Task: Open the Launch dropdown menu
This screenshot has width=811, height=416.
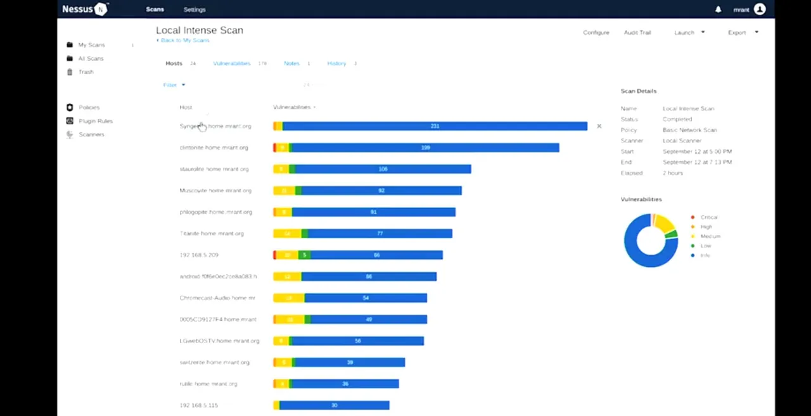Action: point(689,32)
